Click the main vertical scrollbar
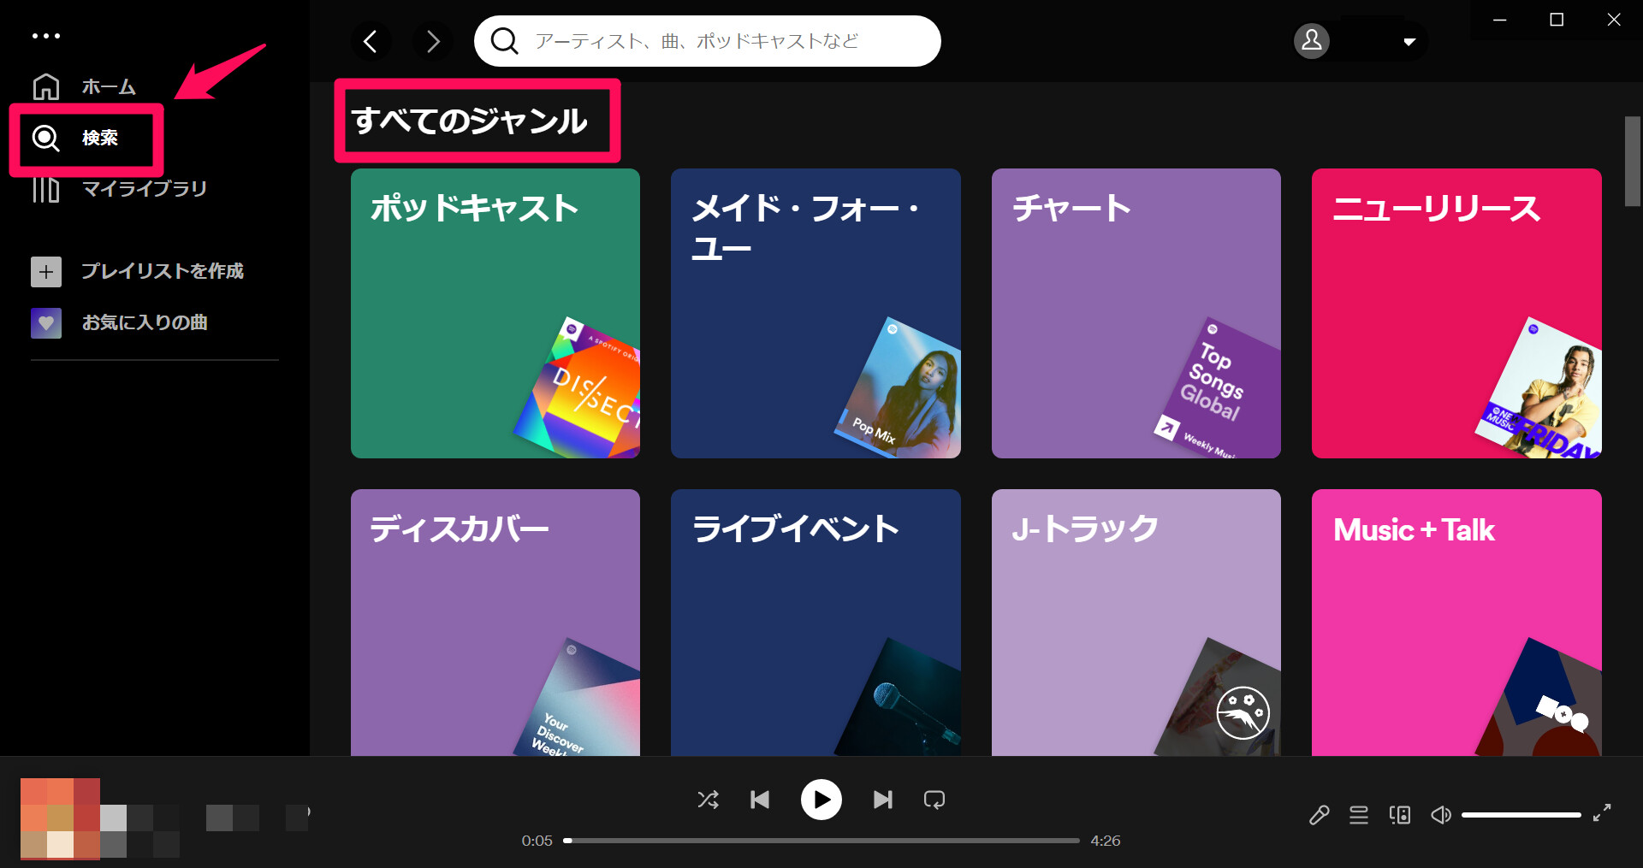Screen dimensions: 1643x868 (x=1633, y=161)
